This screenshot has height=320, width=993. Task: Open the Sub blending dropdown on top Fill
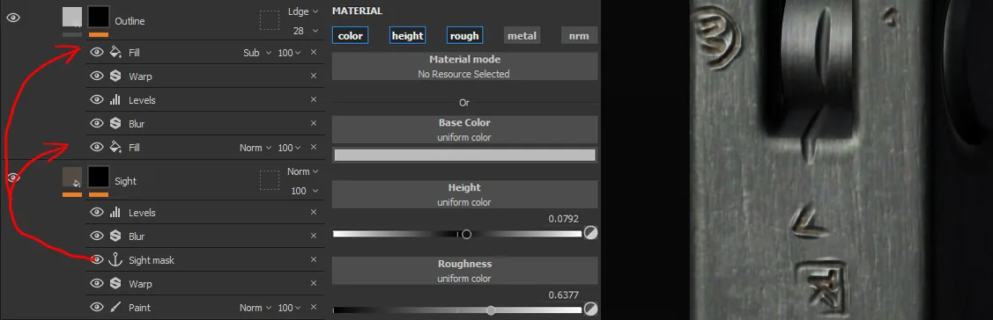tap(257, 53)
